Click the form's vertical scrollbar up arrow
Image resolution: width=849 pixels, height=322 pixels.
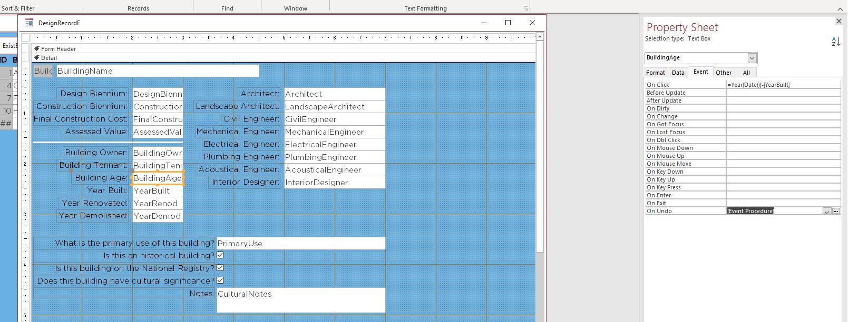(540, 37)
